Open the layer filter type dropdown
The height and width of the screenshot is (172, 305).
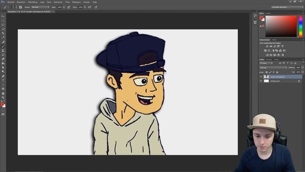[266, 63]
